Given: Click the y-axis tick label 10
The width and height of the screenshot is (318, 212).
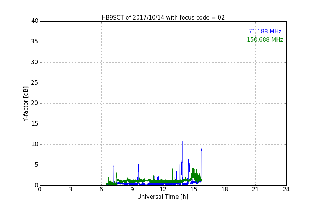Looking at the screenshot, I should coord(35,144).
